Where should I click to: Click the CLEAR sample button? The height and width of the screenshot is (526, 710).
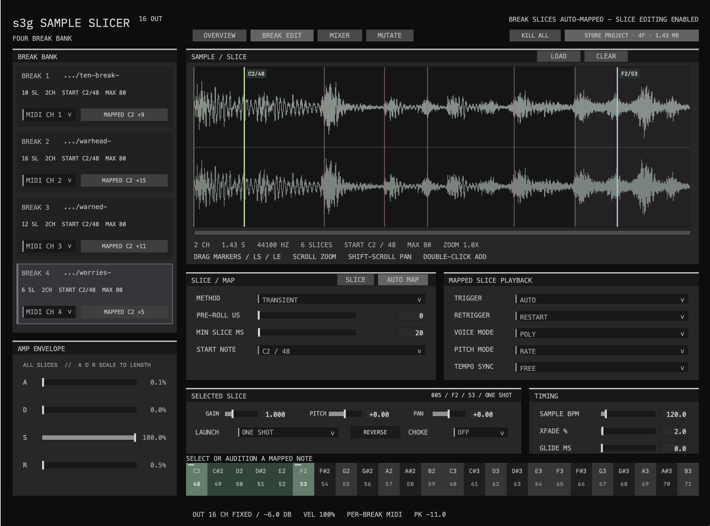(606, 56)
